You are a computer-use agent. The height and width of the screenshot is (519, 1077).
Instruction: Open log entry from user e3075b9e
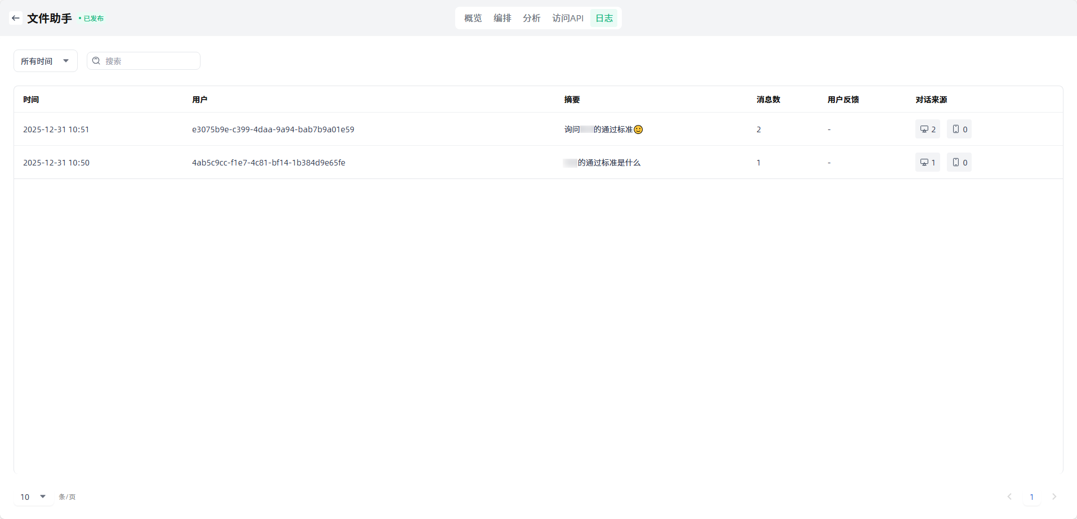pyautogui.click(x=273, y=129)
